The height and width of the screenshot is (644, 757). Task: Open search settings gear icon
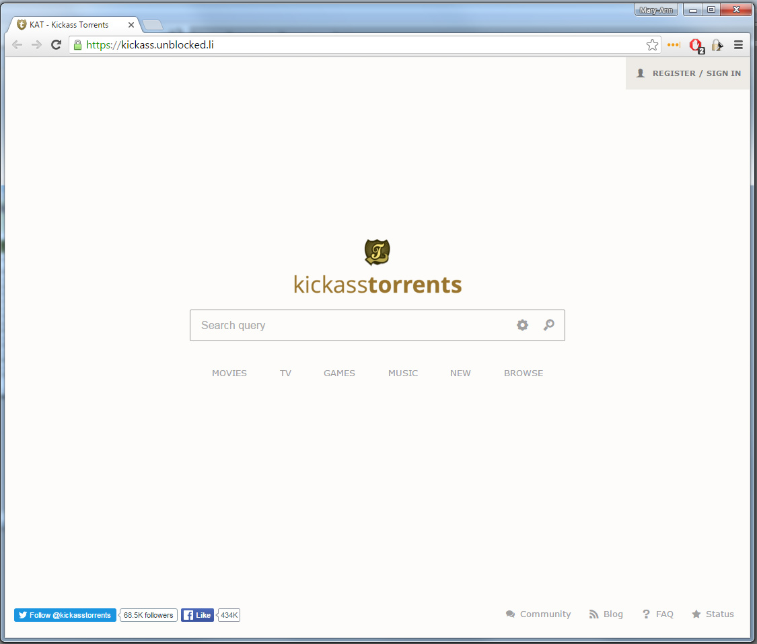tap(522, 325)
